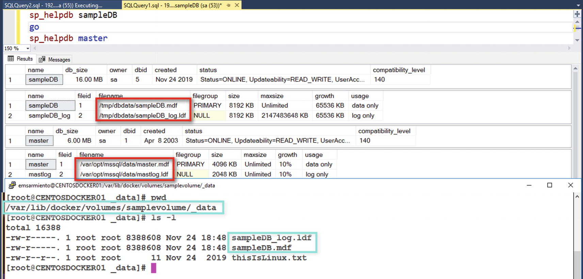Click the /tmp/dbdata/sampleDB.mdf filename cell
583x279 pixels.
(138, 106)
